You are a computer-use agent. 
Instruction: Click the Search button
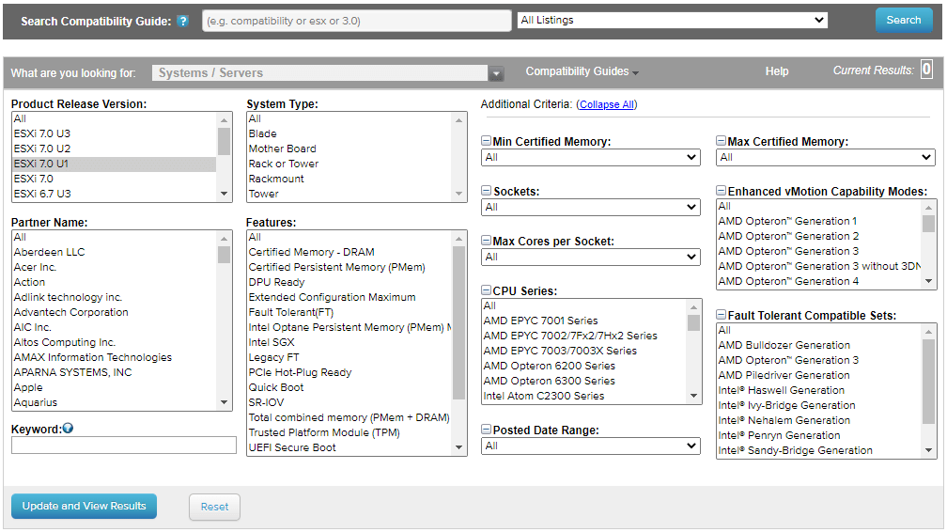click(x=903, y=20)
